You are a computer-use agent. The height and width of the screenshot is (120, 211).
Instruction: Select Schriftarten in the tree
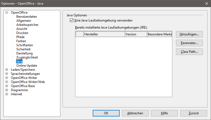pyautogui.click(x=24, y=45)
